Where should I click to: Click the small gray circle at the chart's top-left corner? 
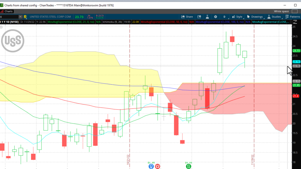(1, 27)
